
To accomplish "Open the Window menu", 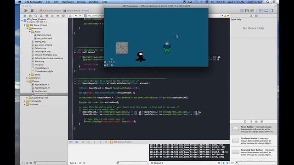I will [x=93, y=2].
